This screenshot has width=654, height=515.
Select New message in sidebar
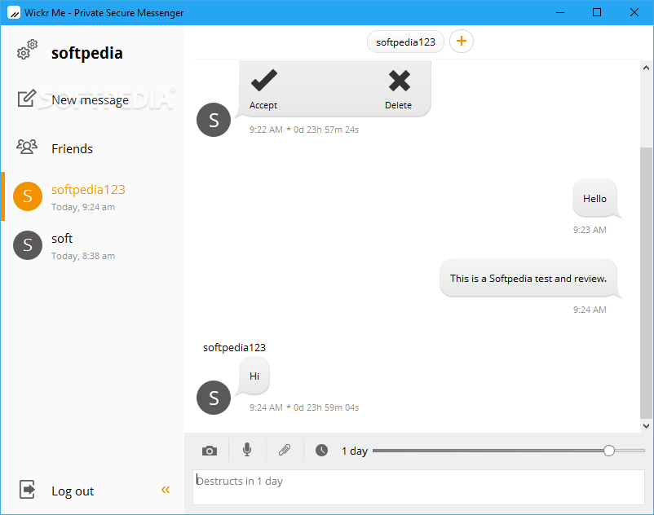(x=90, y=100)
